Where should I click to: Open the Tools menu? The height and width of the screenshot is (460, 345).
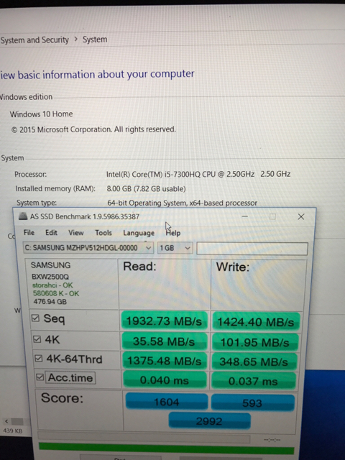tap(103, 233)
